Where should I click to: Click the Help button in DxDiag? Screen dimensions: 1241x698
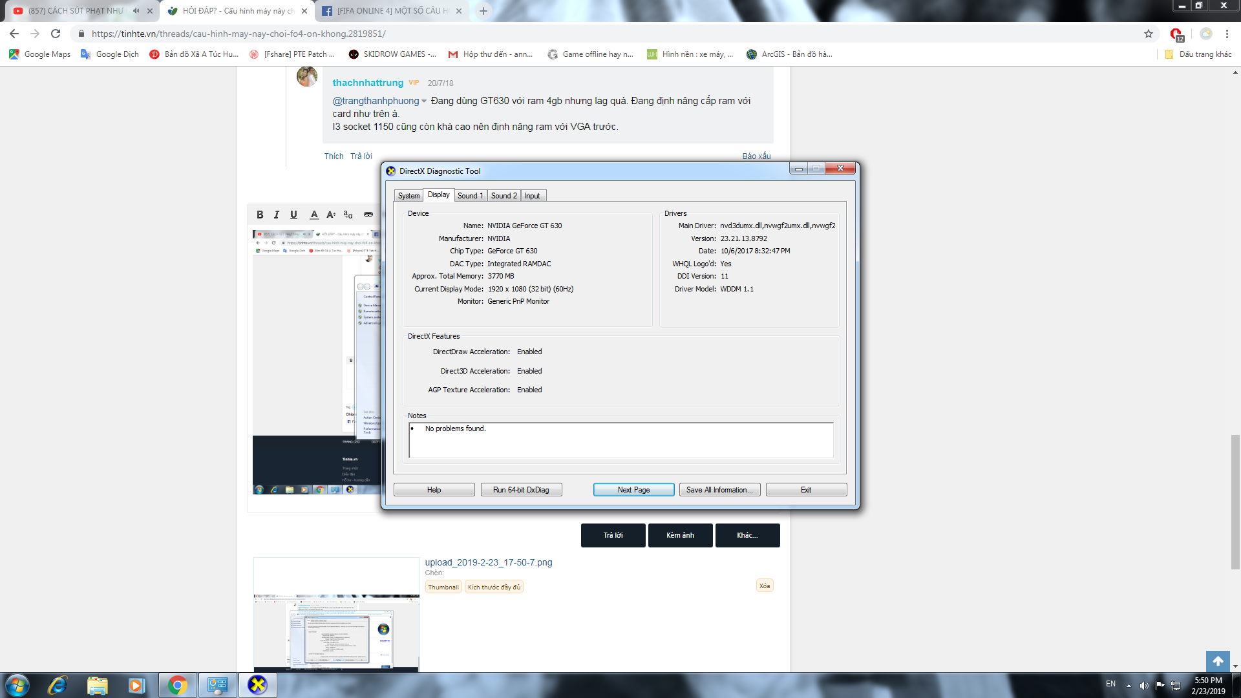click(x=434, y=490)
